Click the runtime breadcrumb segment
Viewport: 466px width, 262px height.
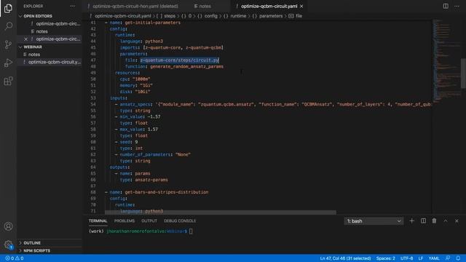coord(238,16)
